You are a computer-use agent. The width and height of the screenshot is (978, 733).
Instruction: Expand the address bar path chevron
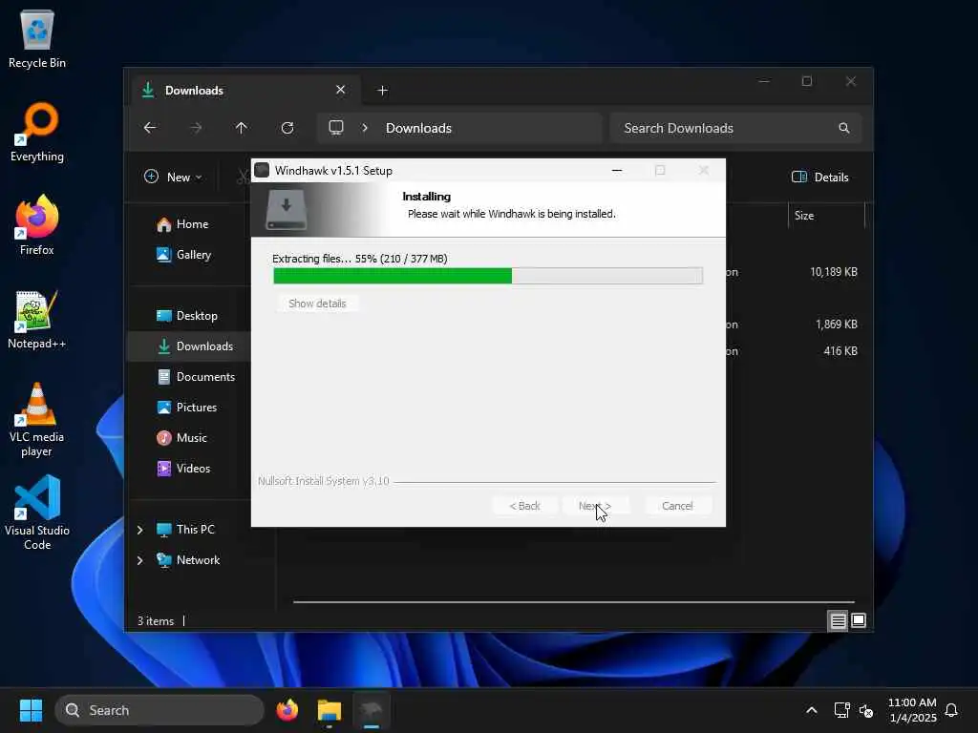click(x=365, y=128)
